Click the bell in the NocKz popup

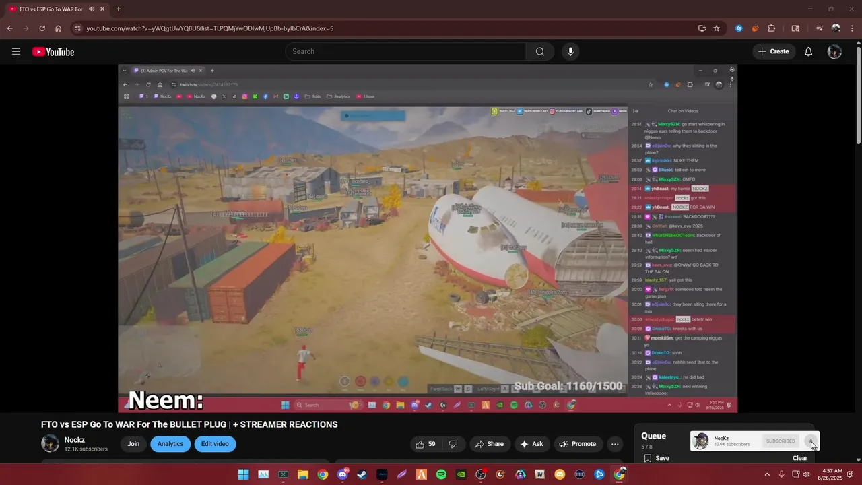pos(811,441)
